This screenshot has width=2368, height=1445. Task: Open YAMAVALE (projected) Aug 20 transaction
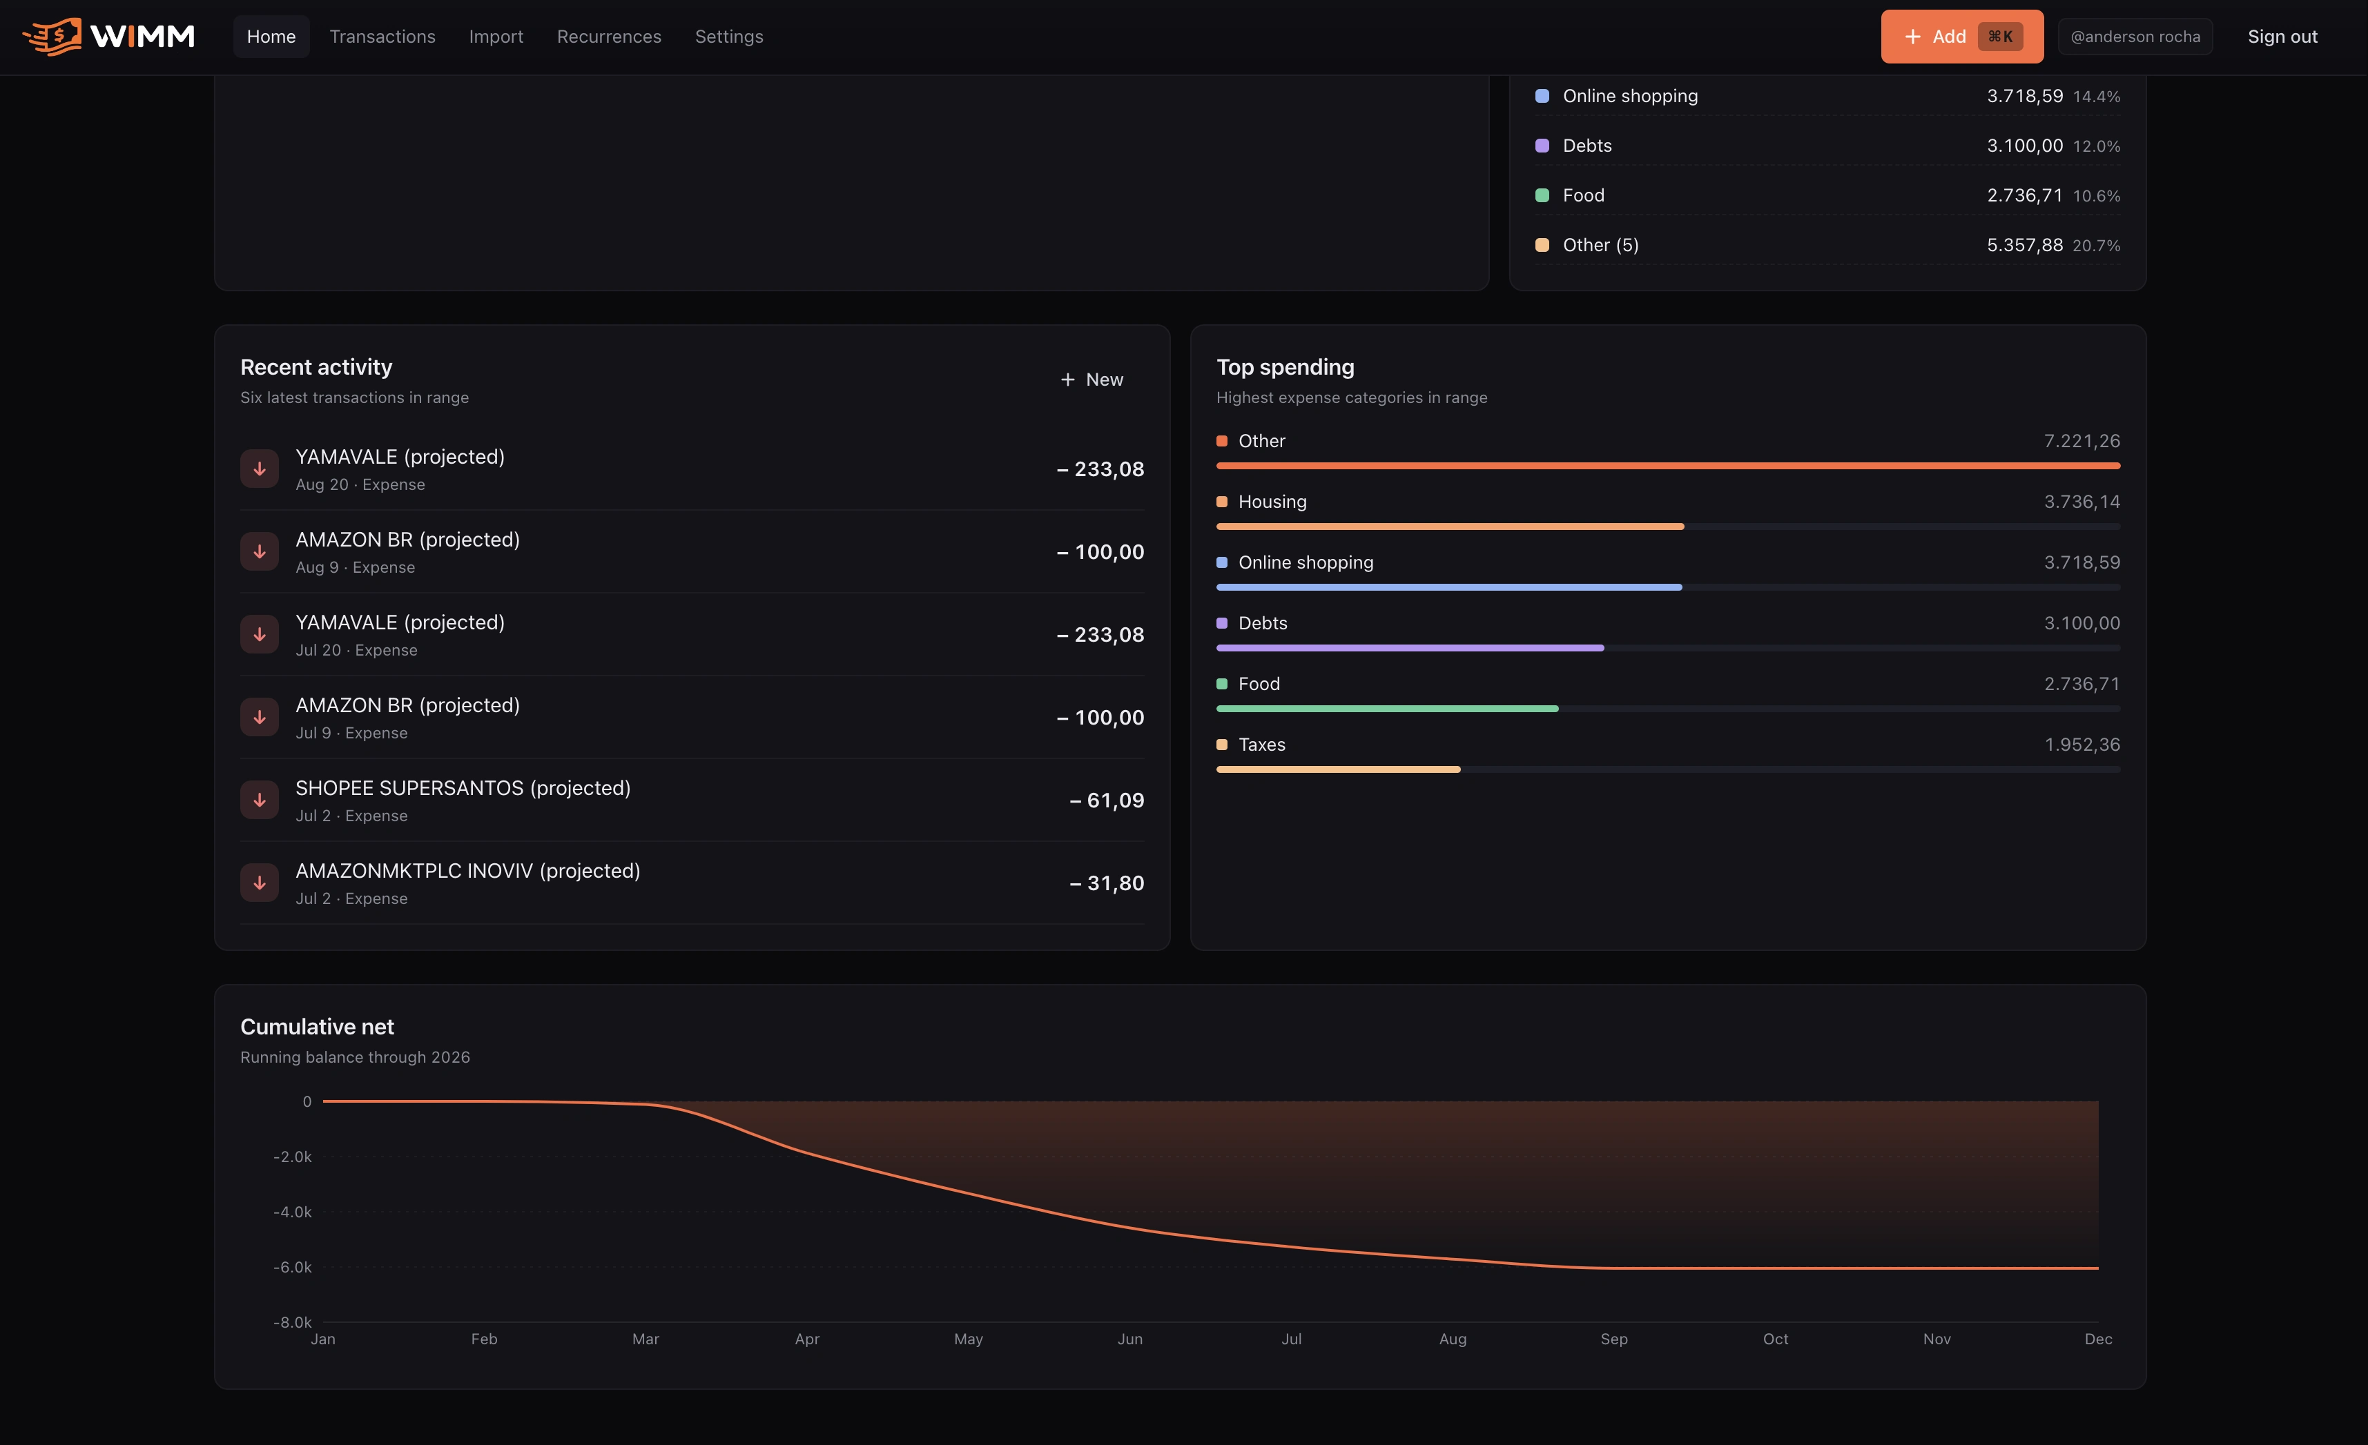pos(692,469)
